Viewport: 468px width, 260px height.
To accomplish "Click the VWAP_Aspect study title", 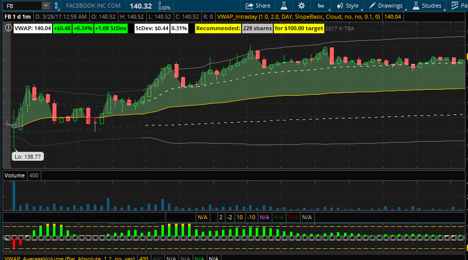I will [84, 217].
